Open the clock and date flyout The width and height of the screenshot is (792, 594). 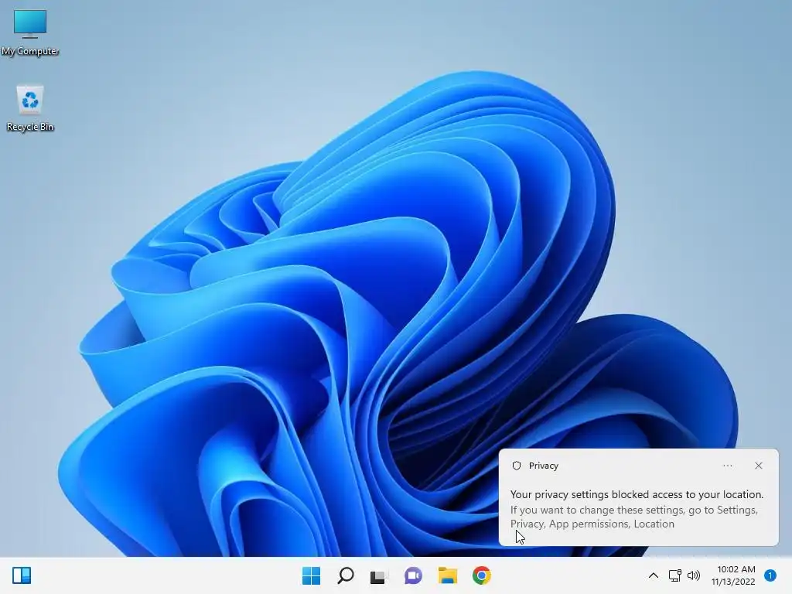tap(734, 575)
